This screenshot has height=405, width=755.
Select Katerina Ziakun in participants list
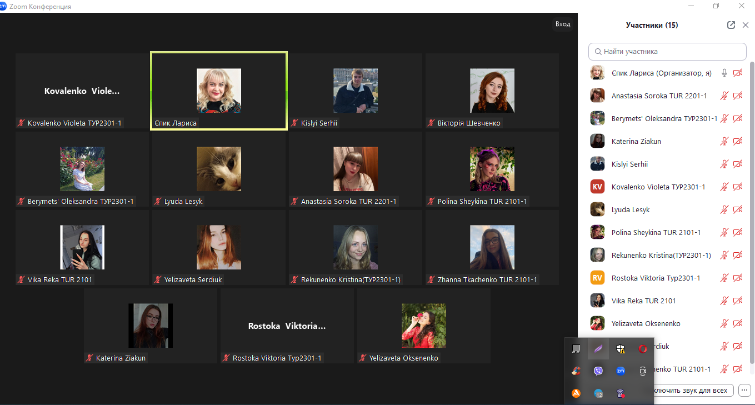tap(636, 141)
